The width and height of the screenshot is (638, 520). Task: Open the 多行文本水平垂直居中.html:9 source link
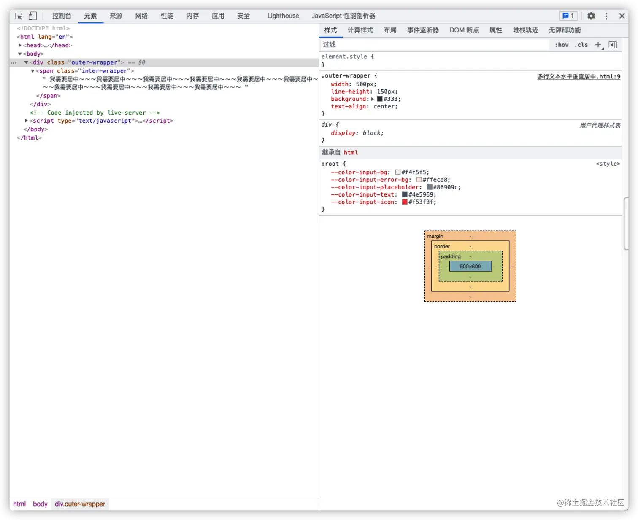tap(579, 77)
